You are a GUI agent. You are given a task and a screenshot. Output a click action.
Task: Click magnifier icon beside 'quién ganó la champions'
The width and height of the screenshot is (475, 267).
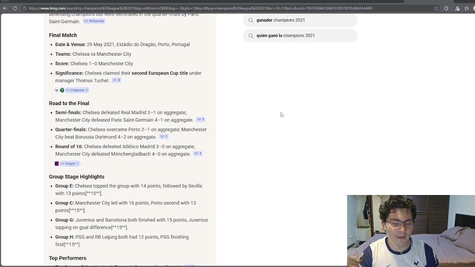click(251, 36)
